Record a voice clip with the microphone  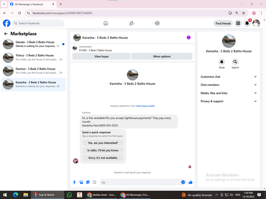coord(74,182)
